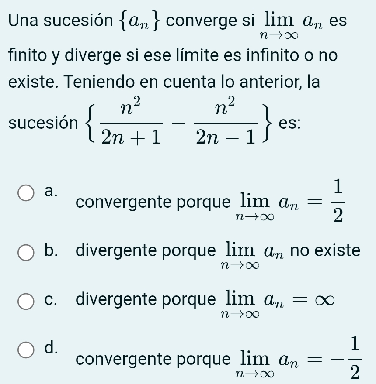Image resolution: width=376 pixels, height=384 pixels.
Task: Click "convergente porque" text in option d
Action: 153,360
